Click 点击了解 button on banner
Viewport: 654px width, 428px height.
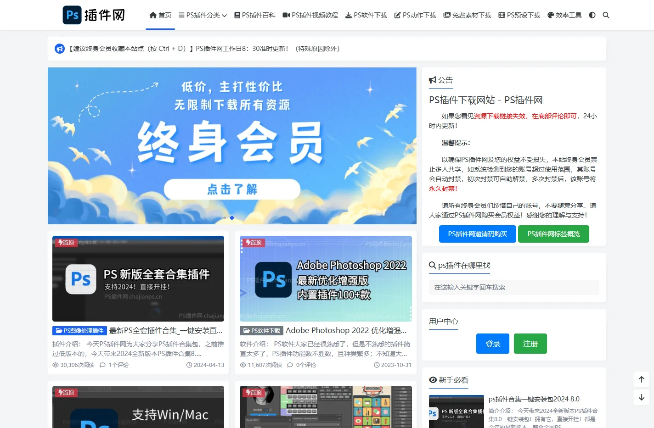232,189
